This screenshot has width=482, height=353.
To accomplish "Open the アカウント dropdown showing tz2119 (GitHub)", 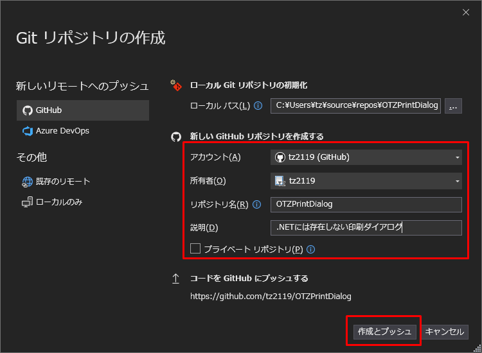I will (x=366, y=157).
